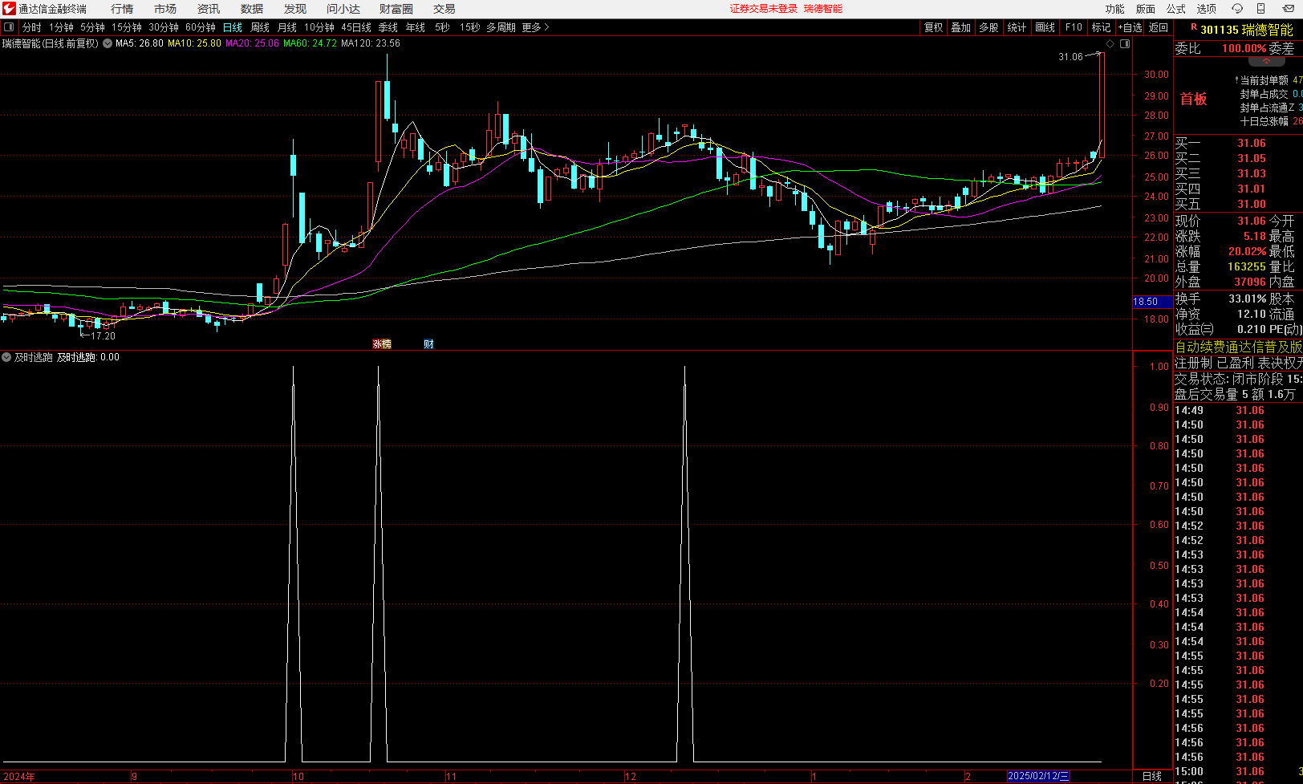Open the 市场 menu
Screen dimensions: 1303x784
(165, 9)
